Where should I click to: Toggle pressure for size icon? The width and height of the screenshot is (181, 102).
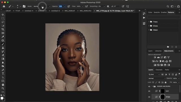123,6
